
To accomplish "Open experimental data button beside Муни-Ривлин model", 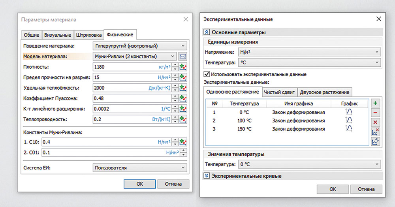I will pyautogui.click(x=182, y=56).
